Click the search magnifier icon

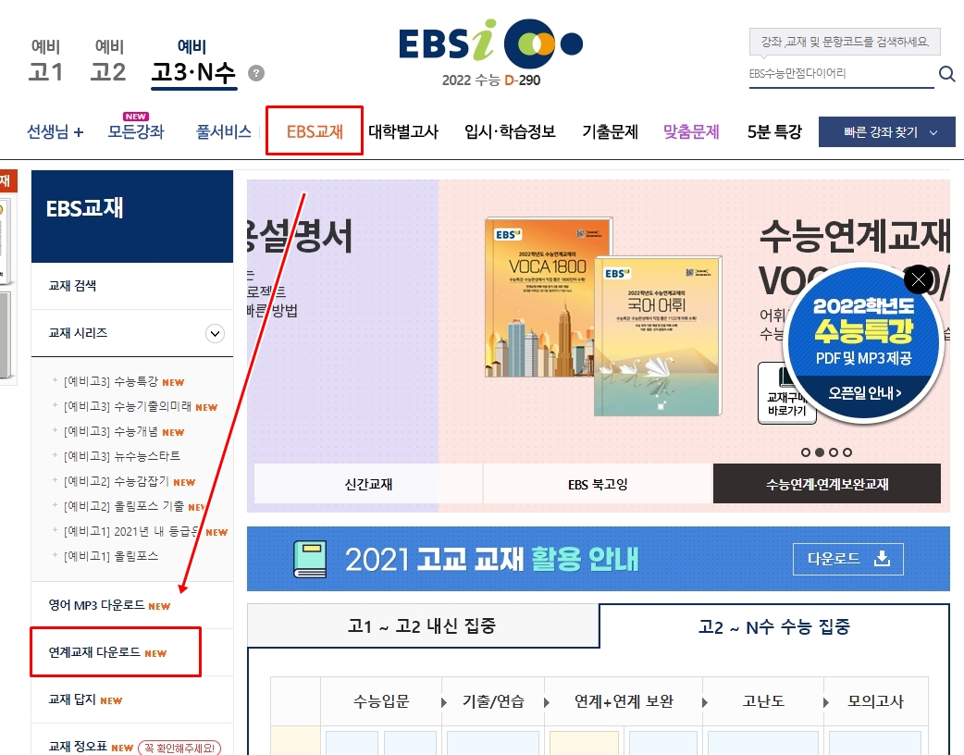[x=946, y=74]
